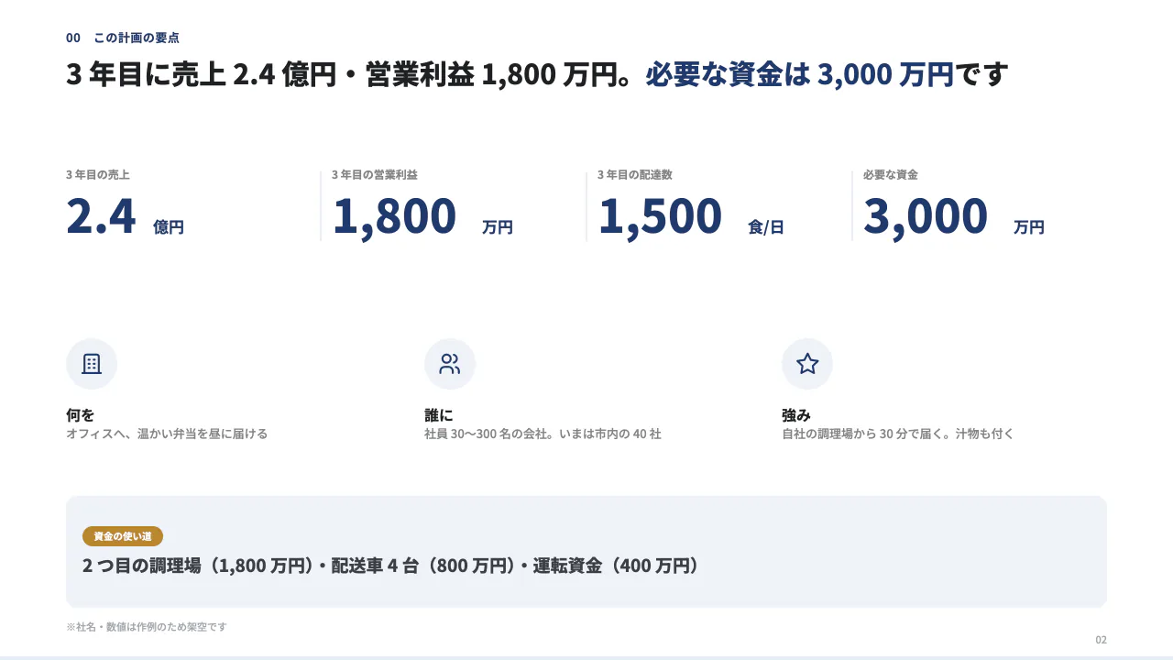Click the label 3 年目の配達数
Screen dimensions: 1173x660
634,174
